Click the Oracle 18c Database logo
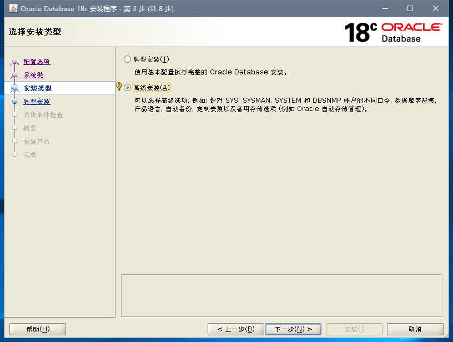The width and height of the screenshot is (453, 342). 393,32
